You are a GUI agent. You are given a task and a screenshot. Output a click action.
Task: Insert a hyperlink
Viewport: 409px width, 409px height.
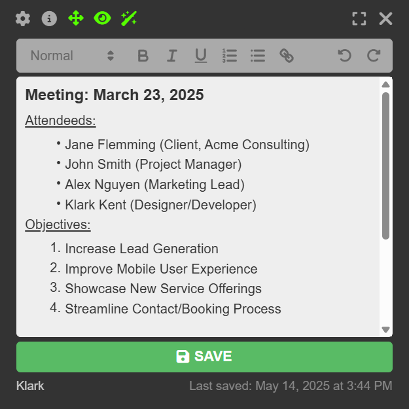(287, 56)
